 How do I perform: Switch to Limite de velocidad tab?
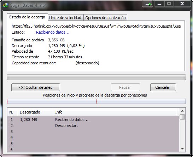65,18
